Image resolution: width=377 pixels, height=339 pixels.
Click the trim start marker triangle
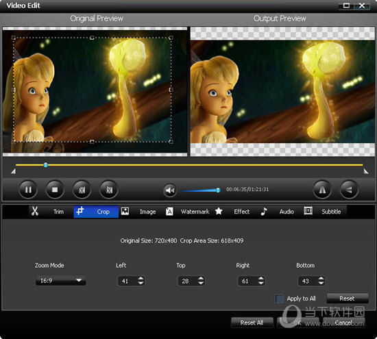[x=13, y=171]
